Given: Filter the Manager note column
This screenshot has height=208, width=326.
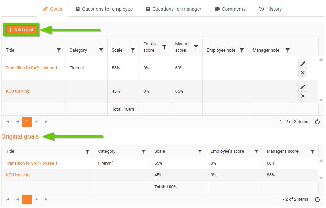Looking at the screenshot, I should click(288, 50).
